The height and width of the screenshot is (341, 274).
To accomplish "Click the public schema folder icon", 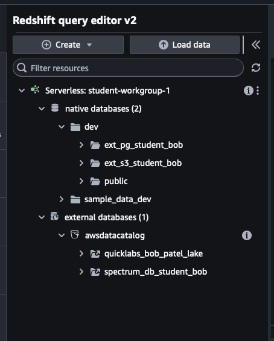I will pos(95,181).
